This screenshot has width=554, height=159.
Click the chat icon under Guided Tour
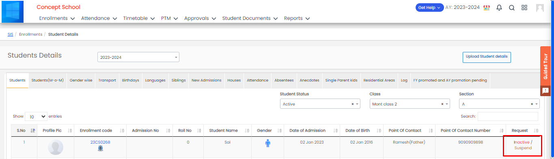coord(545,90)
